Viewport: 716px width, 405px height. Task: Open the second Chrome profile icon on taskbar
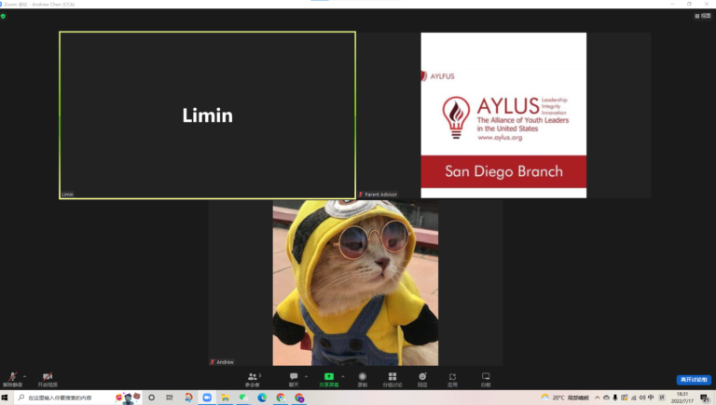pyautogui.click(x=299, y=398)
